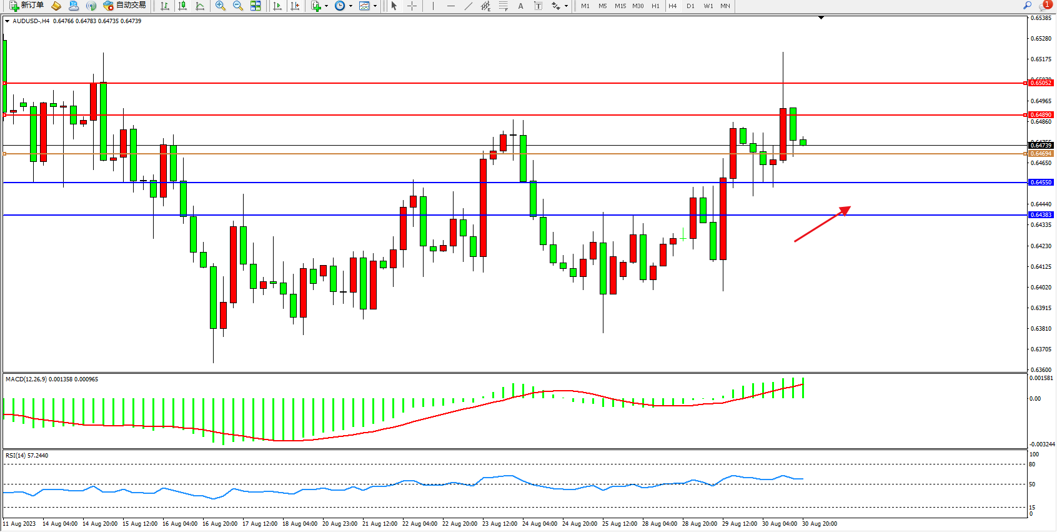Expand the chart templates dropdown arrow

[x=375, y=6]
